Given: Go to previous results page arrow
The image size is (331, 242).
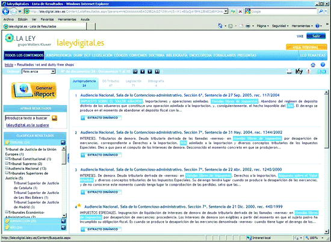Looking at the screenshot, I should coord(143,71).
